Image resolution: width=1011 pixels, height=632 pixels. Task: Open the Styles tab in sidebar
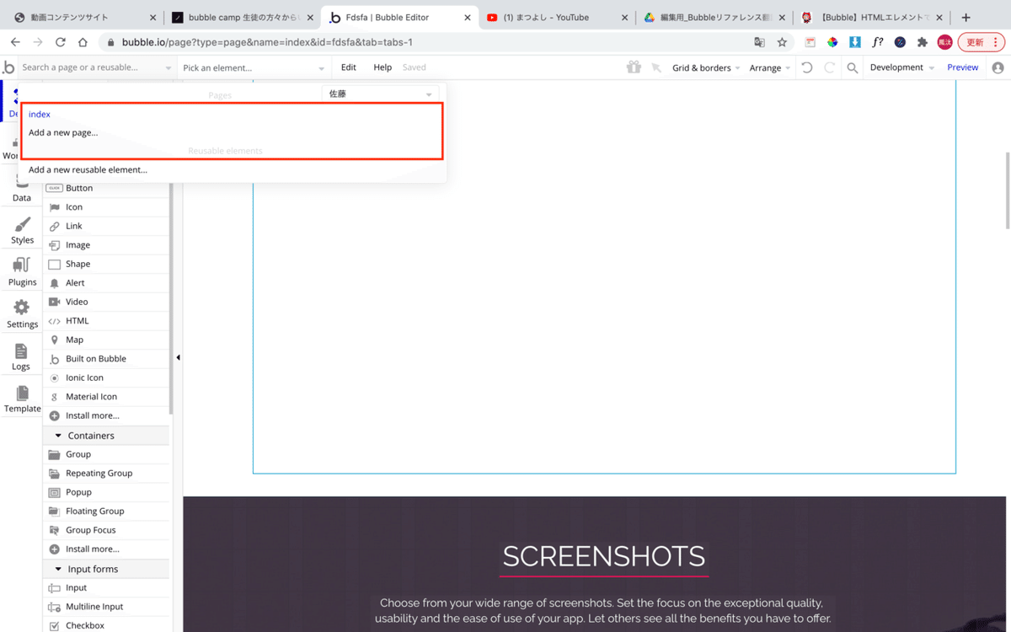coord(22,231)
